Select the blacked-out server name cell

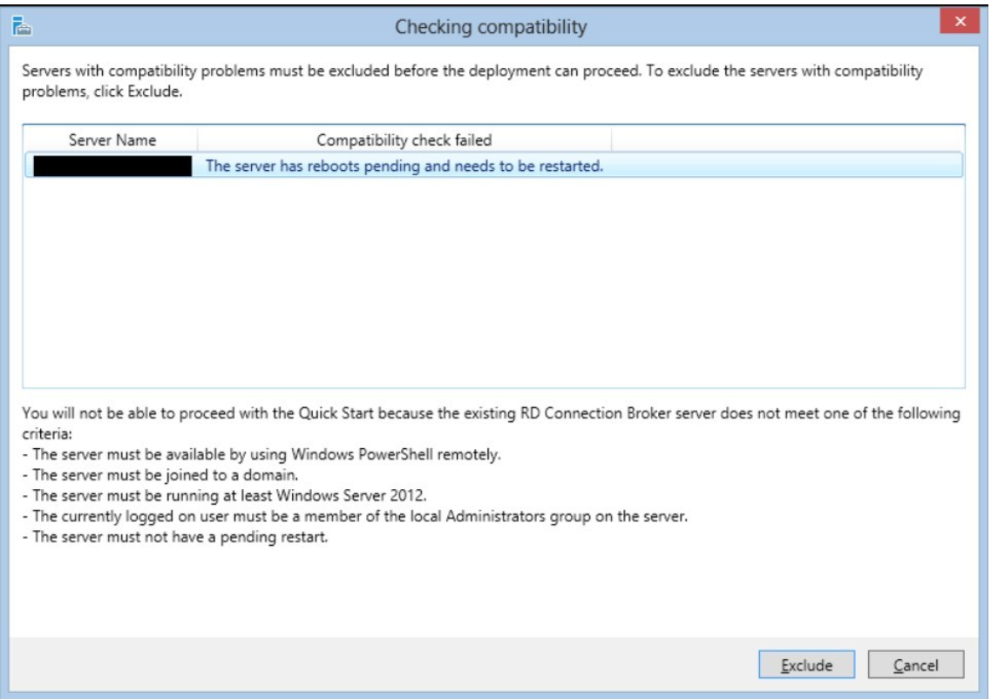[x=112, y=167]
